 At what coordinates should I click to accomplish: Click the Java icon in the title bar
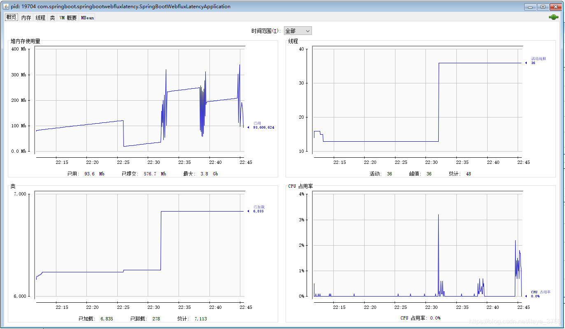(5, 7)
